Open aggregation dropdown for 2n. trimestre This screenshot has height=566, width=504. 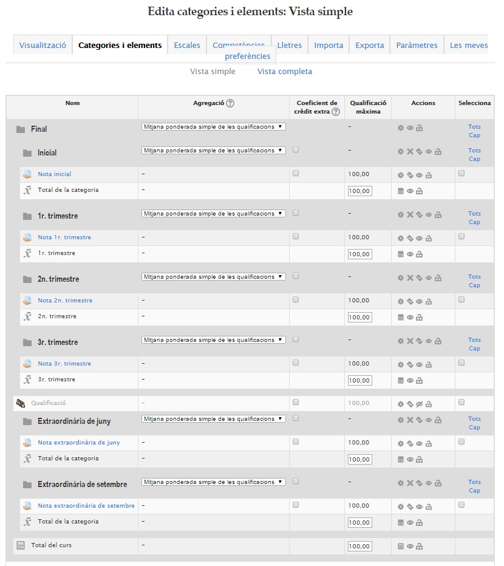(x=214, y=277)
